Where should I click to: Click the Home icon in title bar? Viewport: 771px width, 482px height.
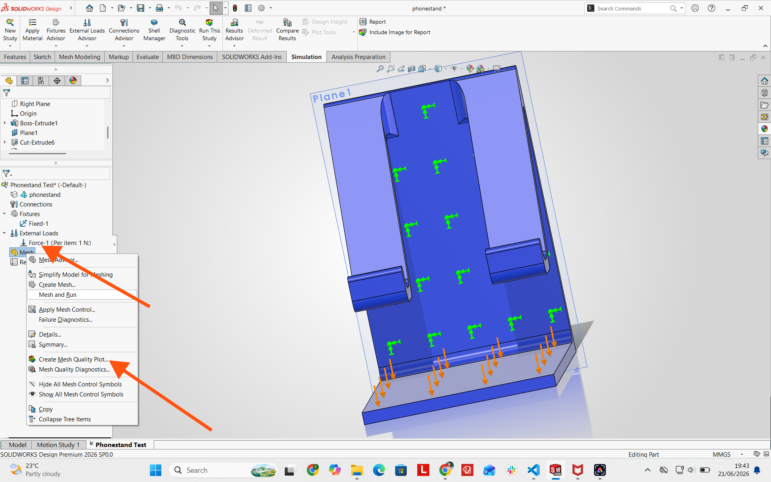90,8
